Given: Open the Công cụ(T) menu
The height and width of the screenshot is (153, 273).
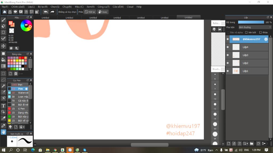Looking at the screenshot, I should point(103,7).
